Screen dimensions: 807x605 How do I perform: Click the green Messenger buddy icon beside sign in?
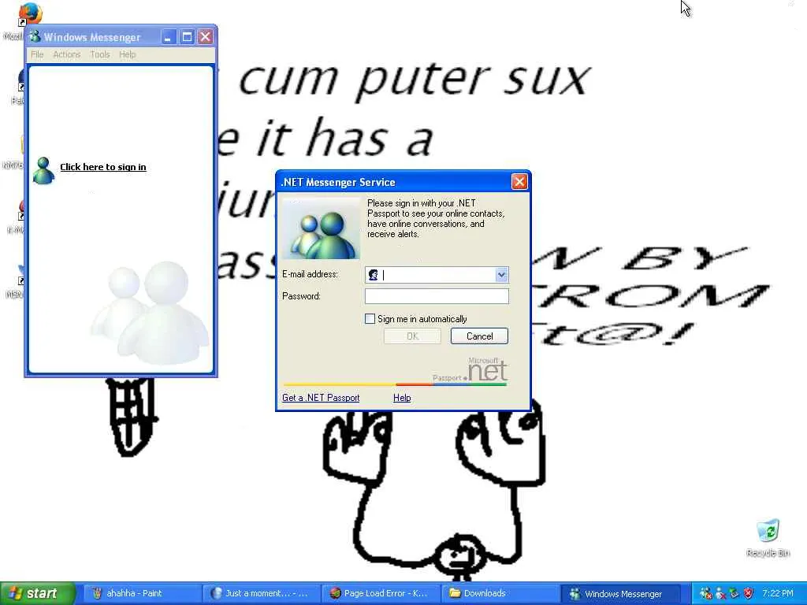[x=43, y=170]
